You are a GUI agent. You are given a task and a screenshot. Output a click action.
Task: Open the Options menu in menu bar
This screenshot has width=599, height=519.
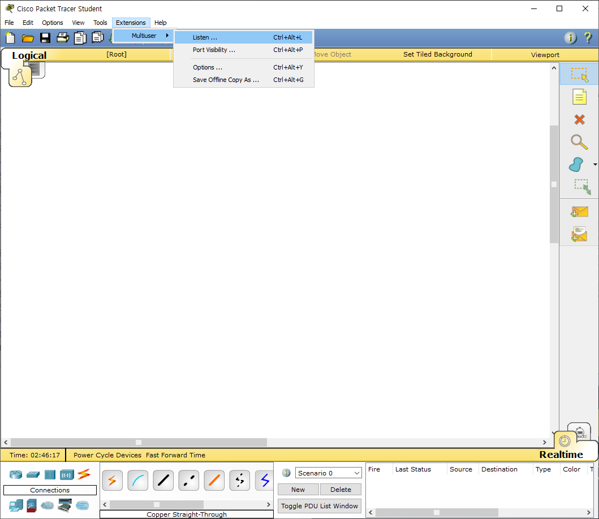click(53, 23)
